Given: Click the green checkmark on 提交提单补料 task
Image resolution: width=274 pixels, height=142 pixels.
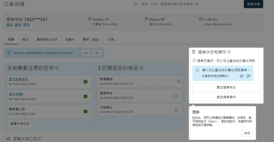Looking at the screenshot, I should click(x=85, y=82).
